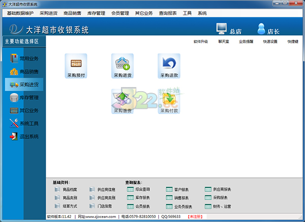Screen dimensions: 305x222
Task: Open the 采购报表 report
Action: click(x=216, y=198)
